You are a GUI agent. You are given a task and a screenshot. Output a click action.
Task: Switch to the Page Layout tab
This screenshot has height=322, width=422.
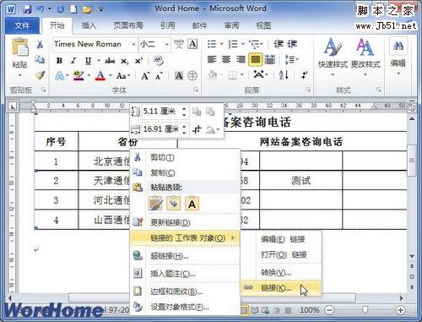[x=128, y=25]
